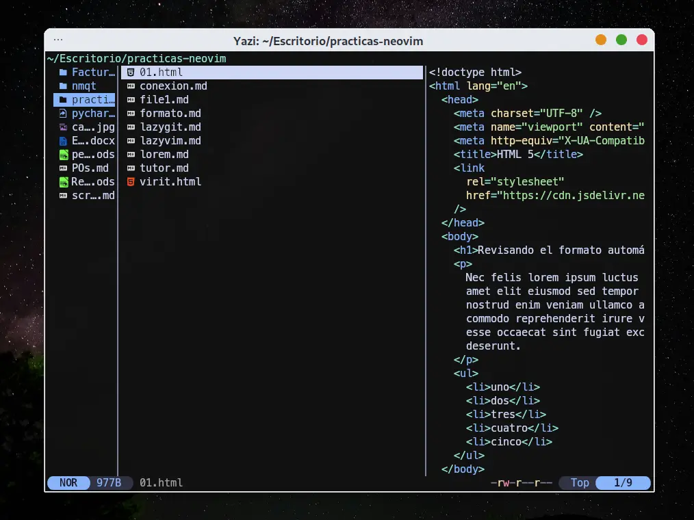This screenshot has width=694, height=520.
Task: Select tutor.md in the current directory
Action: tap(164, 168)
